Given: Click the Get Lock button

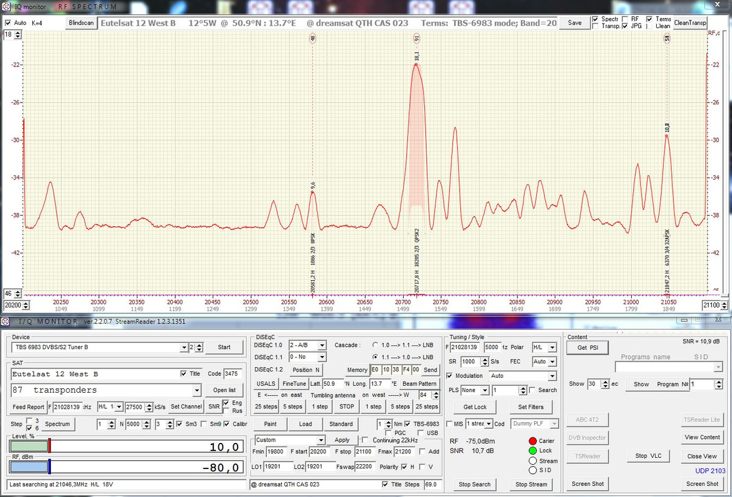Looking at the screenshot, I should click(475, 407).
